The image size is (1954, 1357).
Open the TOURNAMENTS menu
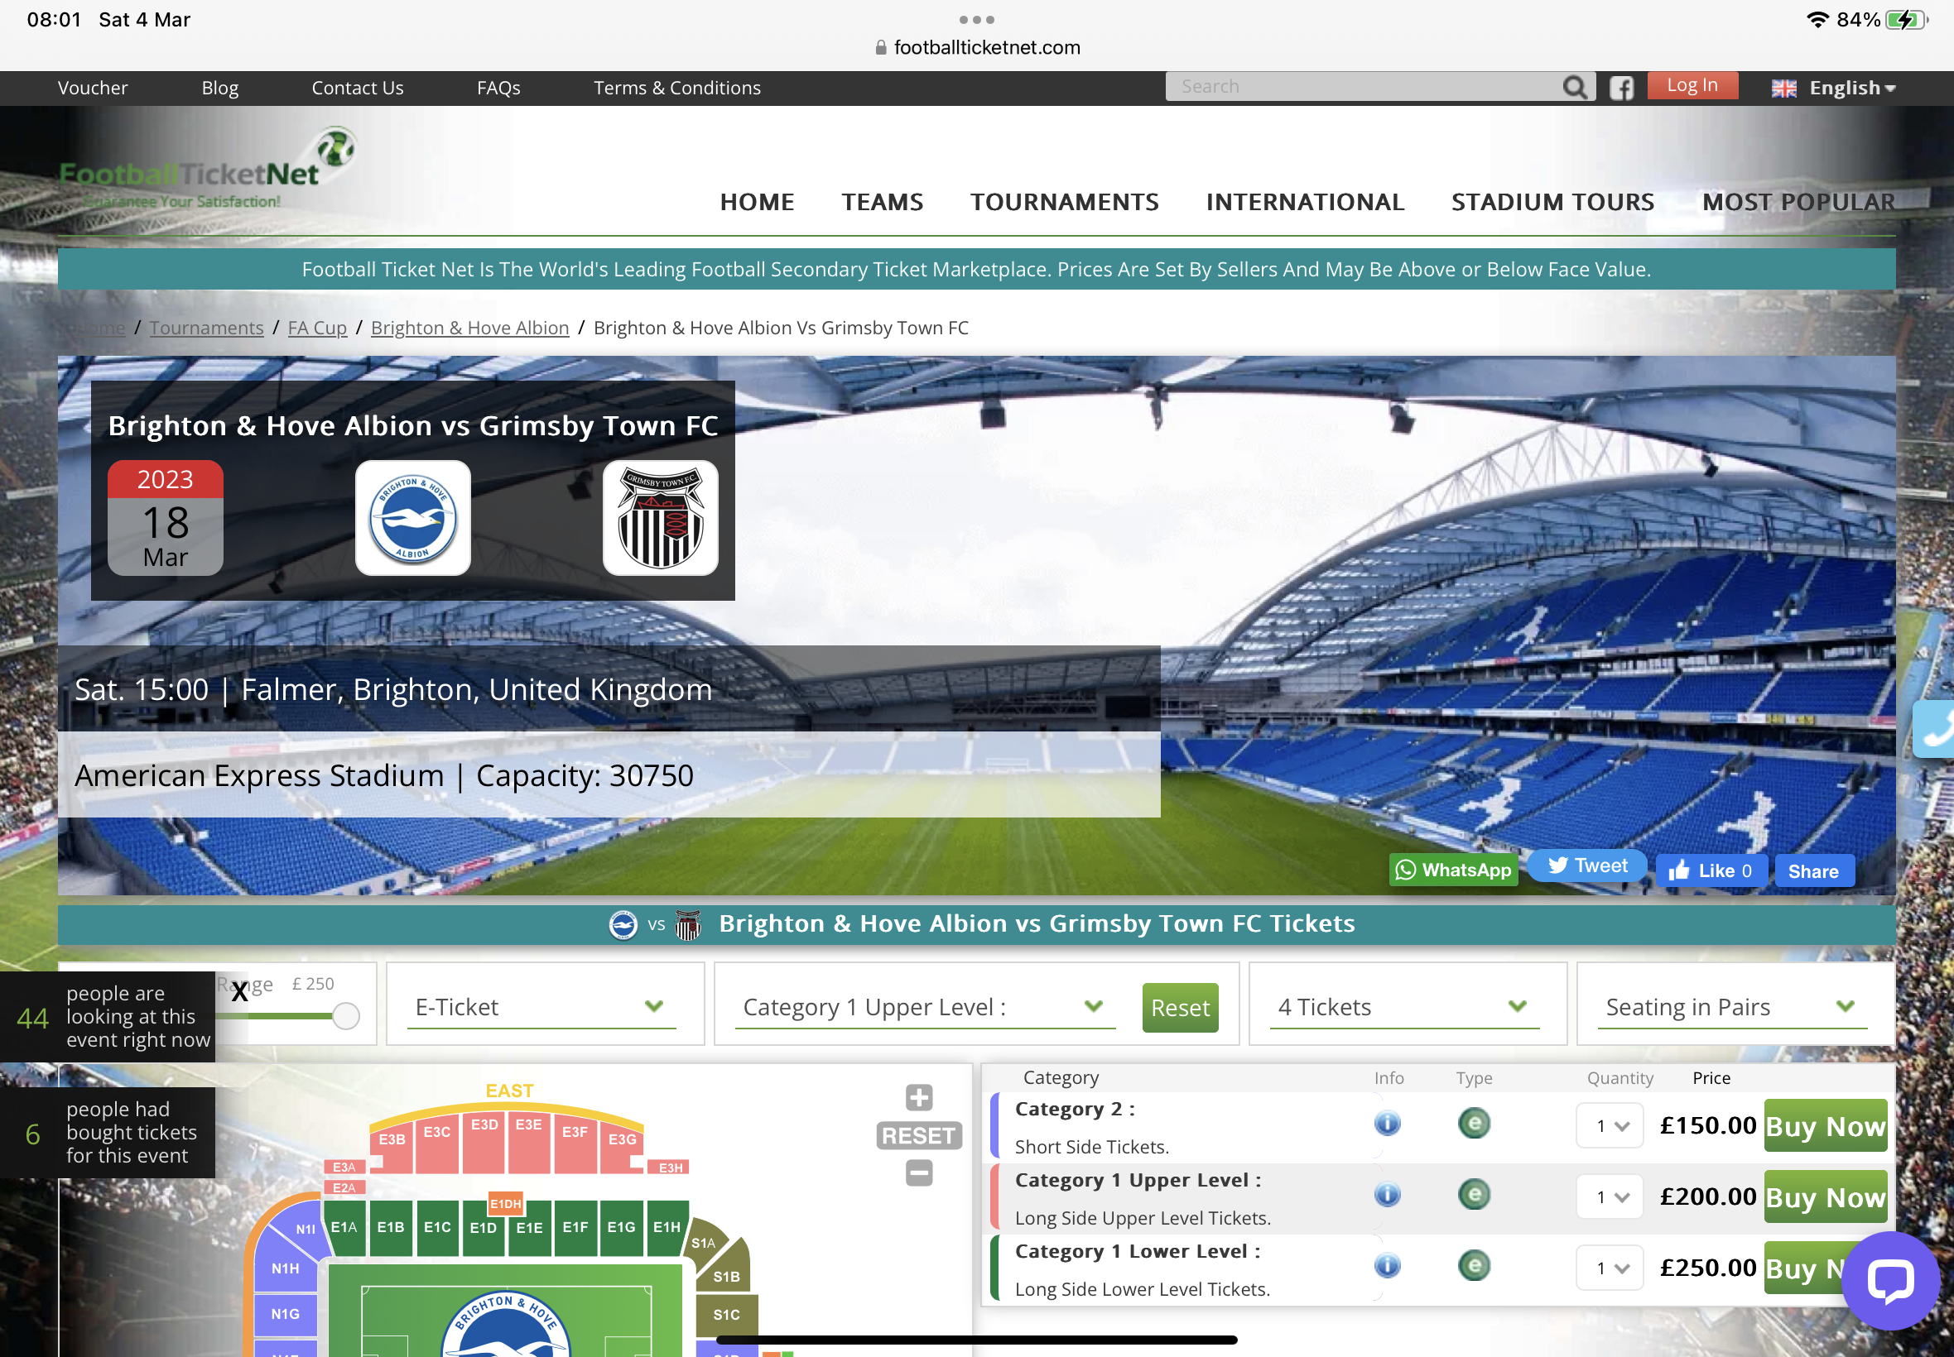point(1064,203)
